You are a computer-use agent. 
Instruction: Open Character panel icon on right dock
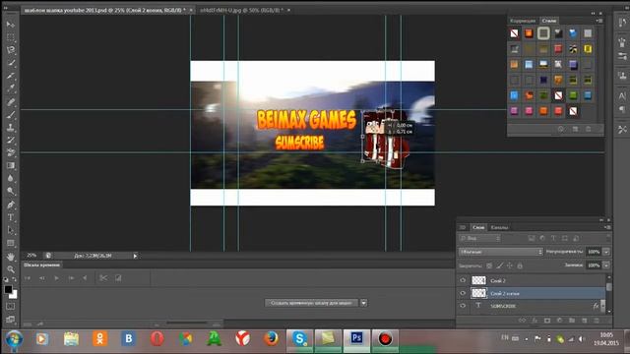click(x=622, y=96)
